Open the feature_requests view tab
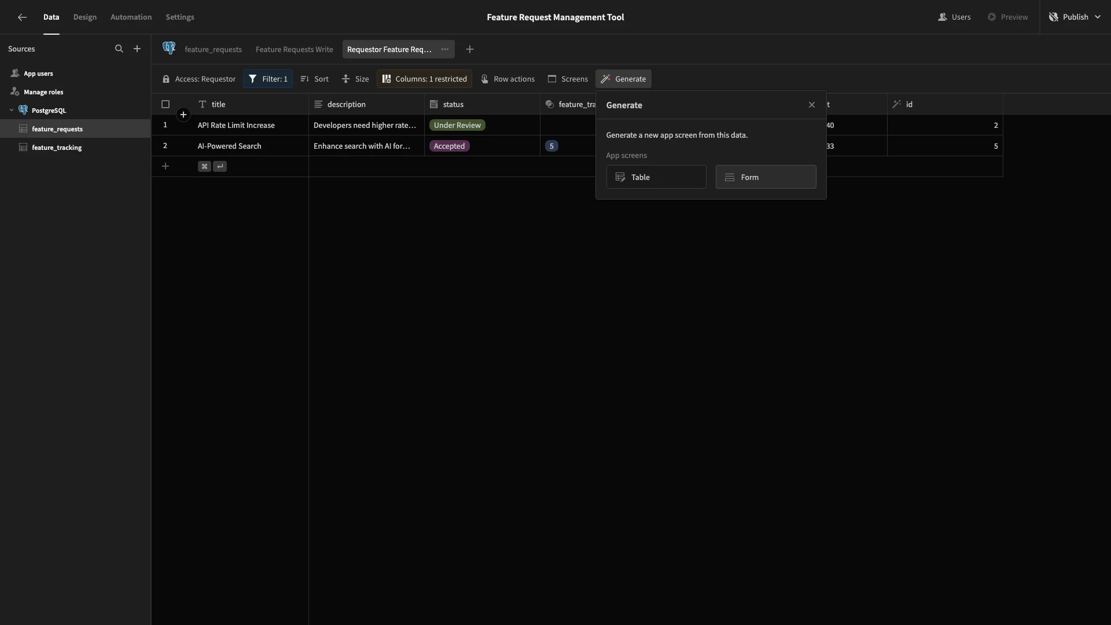 tap(213, 50)
